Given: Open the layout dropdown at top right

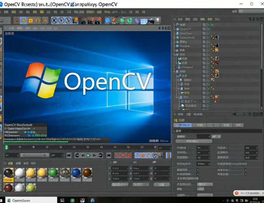Looking at the screenshot, I should 251,11.
